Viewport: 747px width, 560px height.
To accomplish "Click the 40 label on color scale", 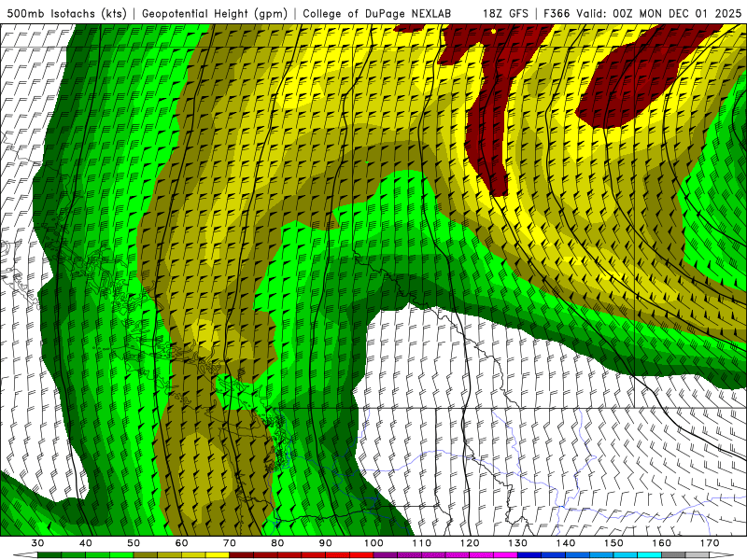I will pos(86,543).
